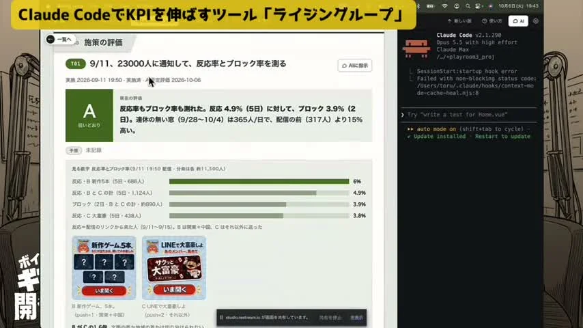Click the Claude Code pixel mascot logo
The width and height of the screenshot is (583, 328).
point(416,48)
